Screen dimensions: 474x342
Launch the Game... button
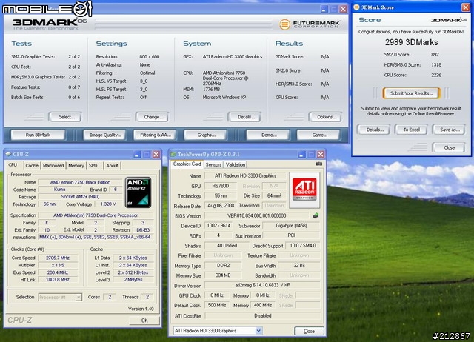coord(319,135)
